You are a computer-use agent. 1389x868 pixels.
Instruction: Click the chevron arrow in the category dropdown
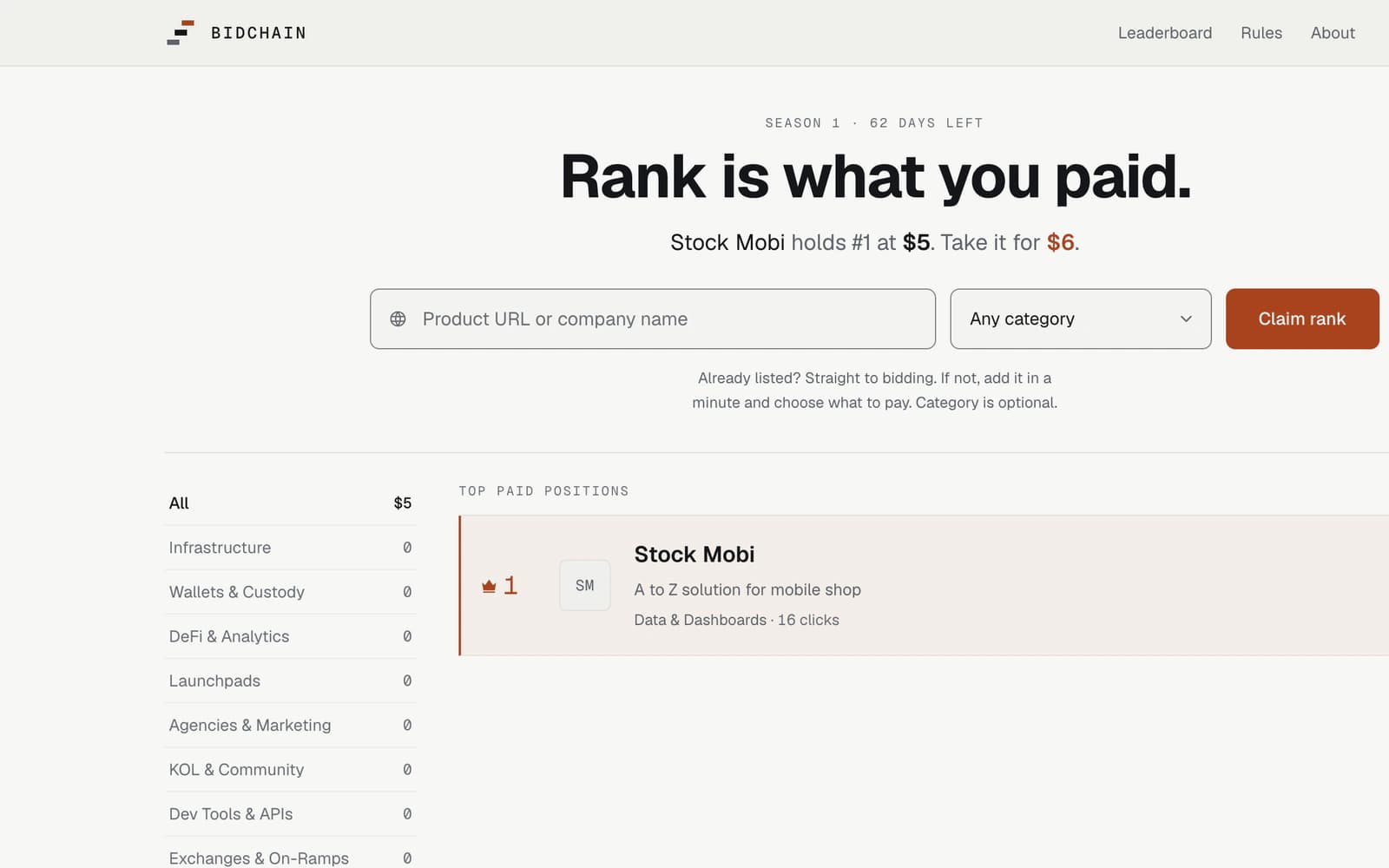(1186, 319)
